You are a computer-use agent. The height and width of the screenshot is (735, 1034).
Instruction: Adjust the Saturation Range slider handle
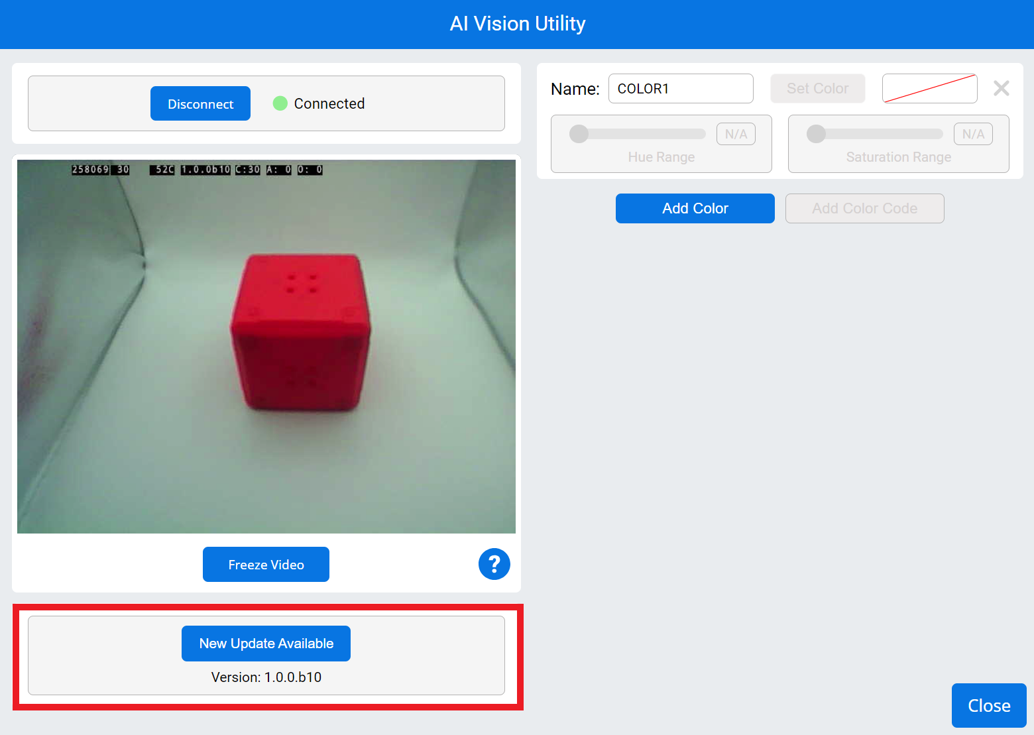815,133
